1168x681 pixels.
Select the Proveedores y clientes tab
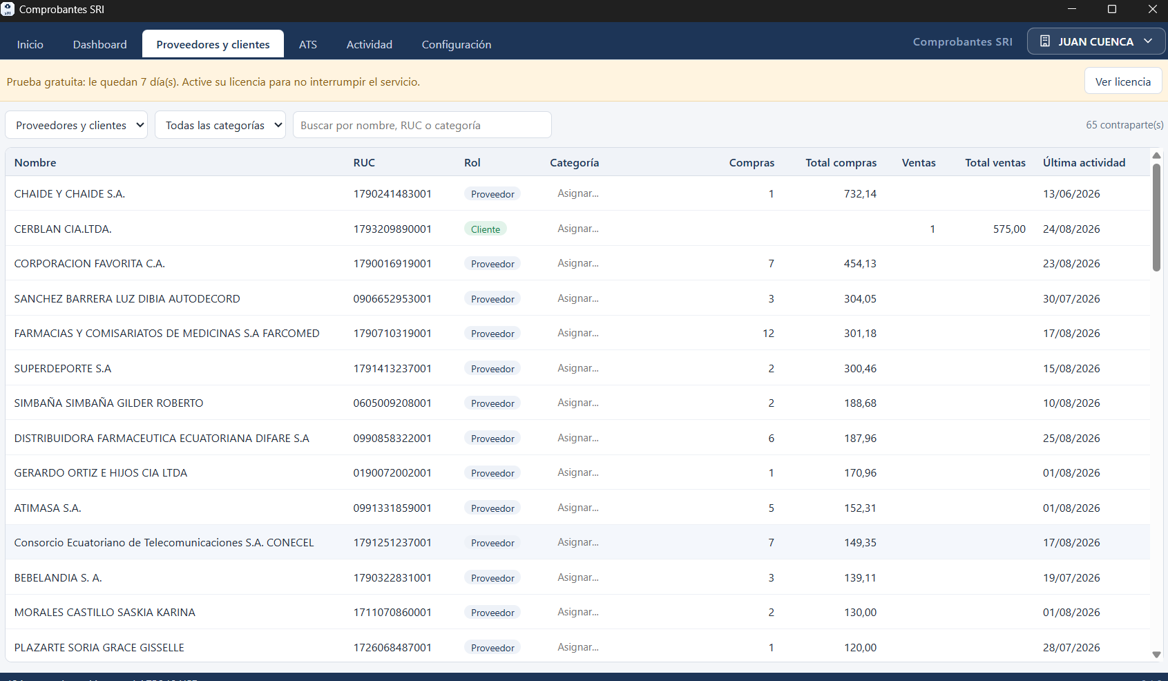(x=213, y=44)
